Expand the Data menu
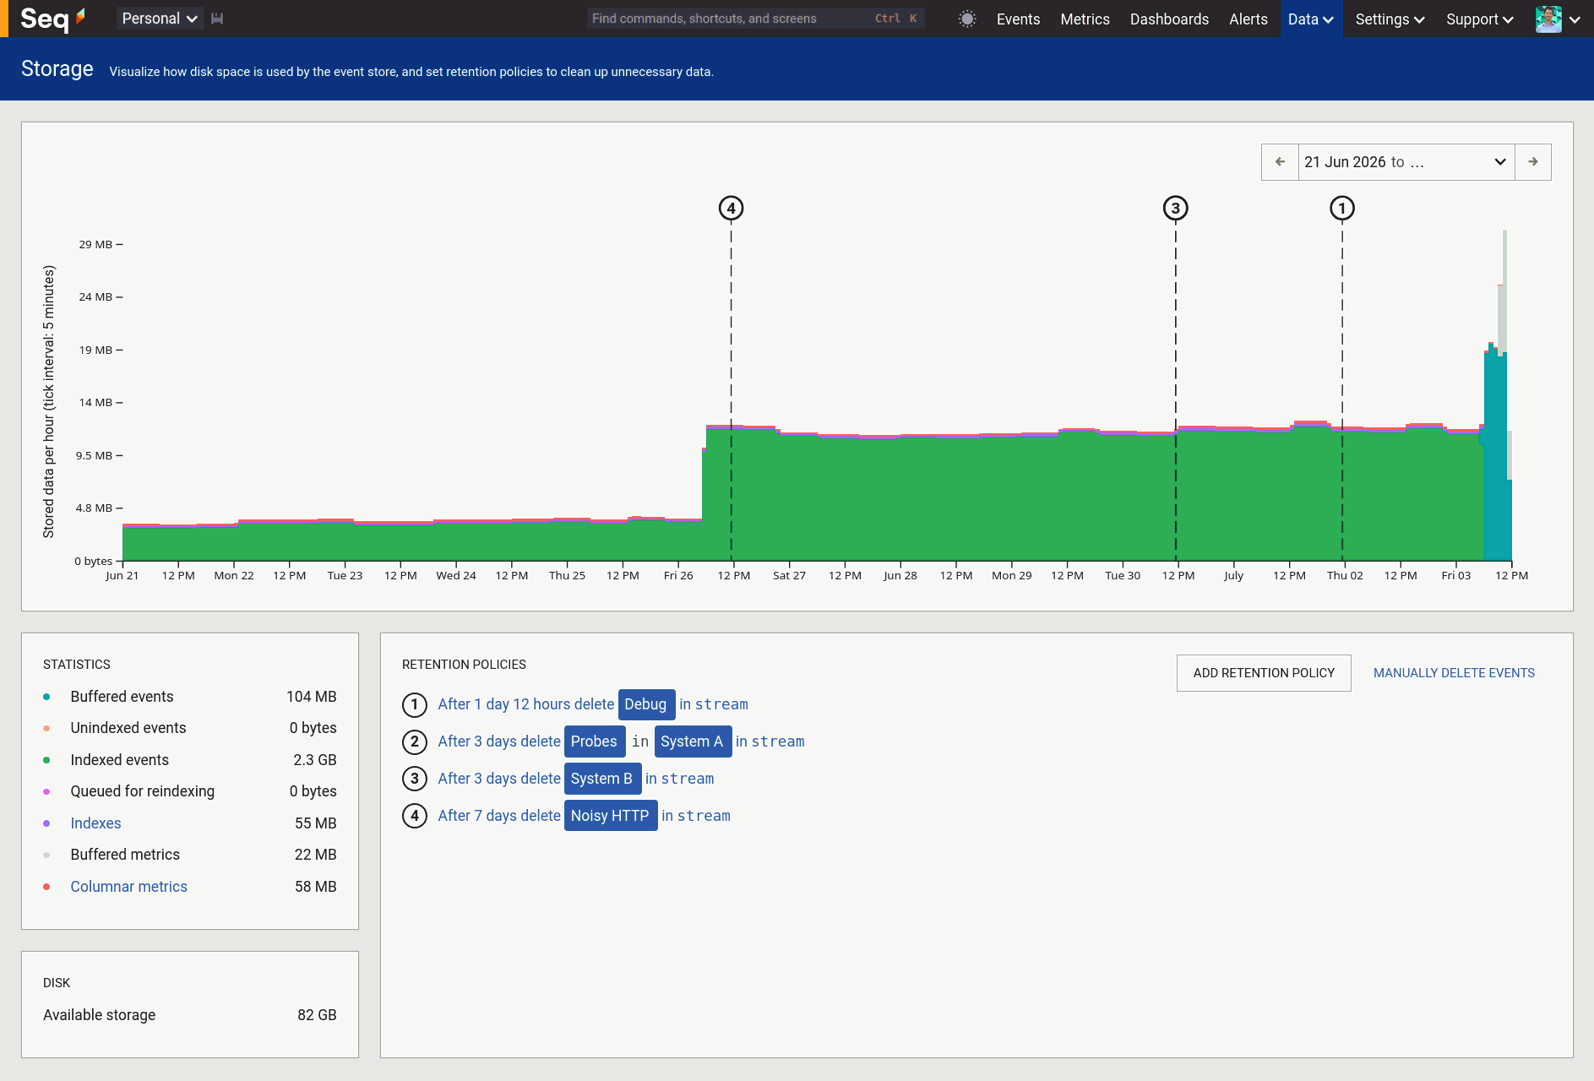 tap(1311, 19)
